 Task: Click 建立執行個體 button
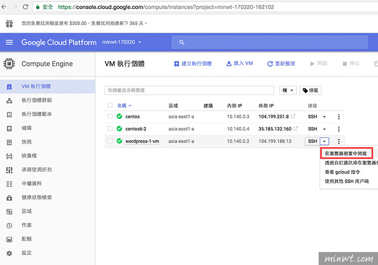(x=193, y=64)
